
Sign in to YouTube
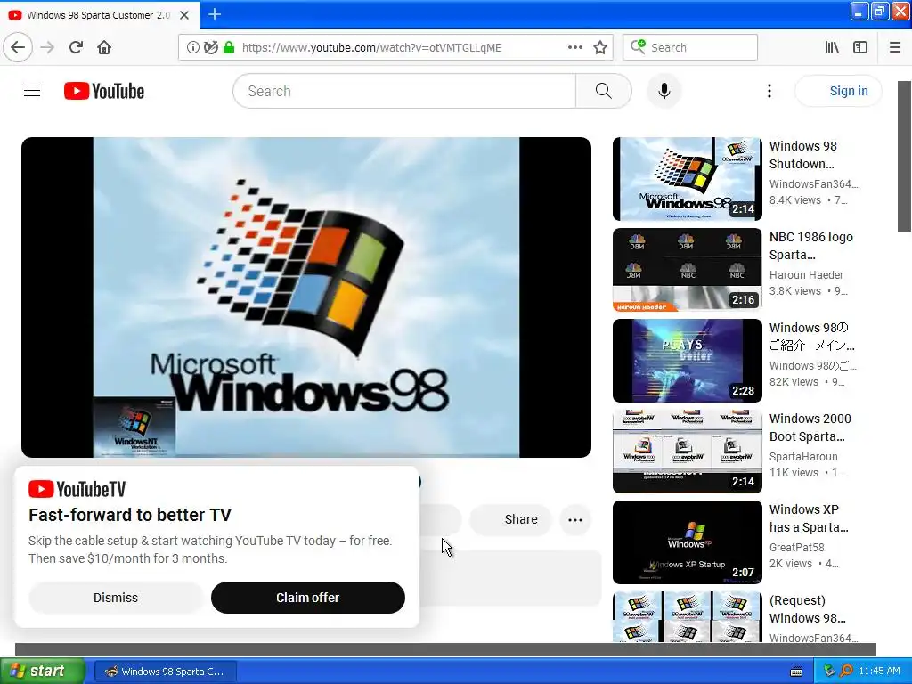838,91
